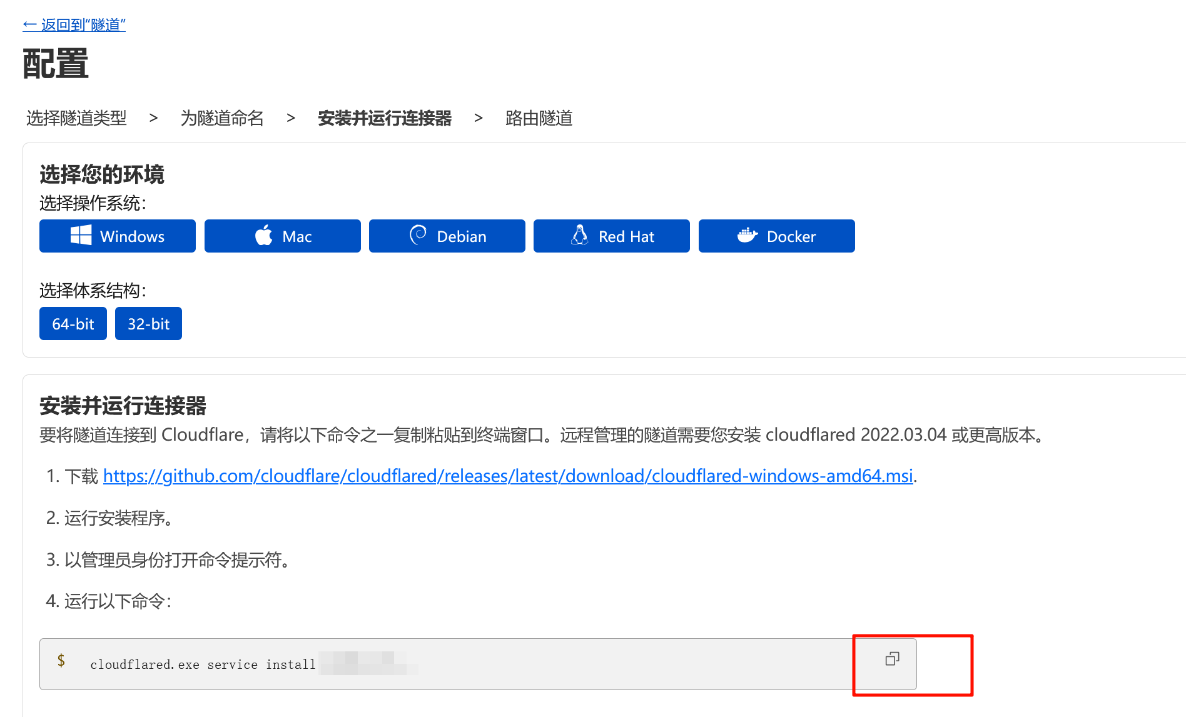Click the 安装并运行连接器 section heading

pyautogui.click(x=123, y=406)
